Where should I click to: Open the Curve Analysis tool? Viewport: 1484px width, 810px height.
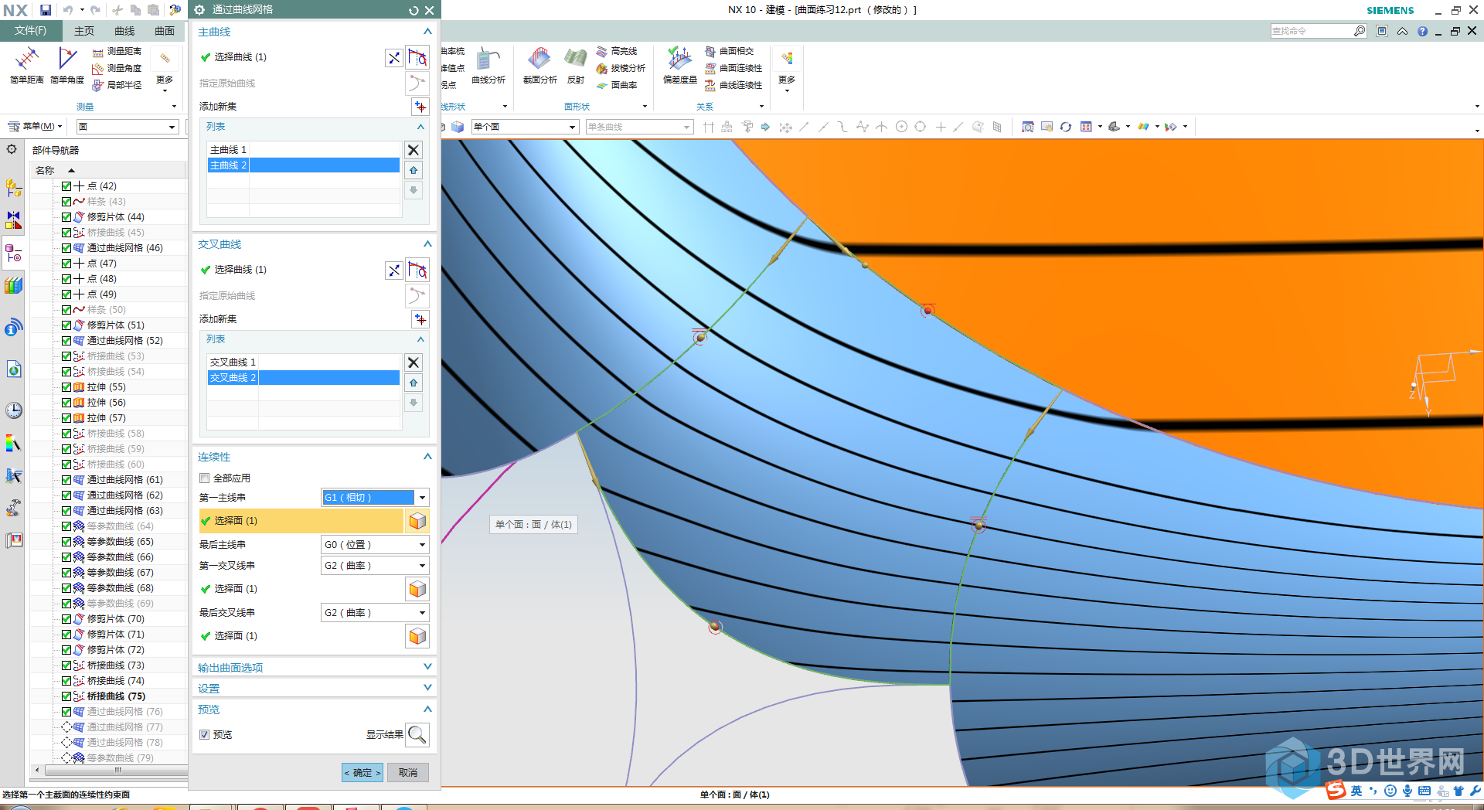coord(488,65)
